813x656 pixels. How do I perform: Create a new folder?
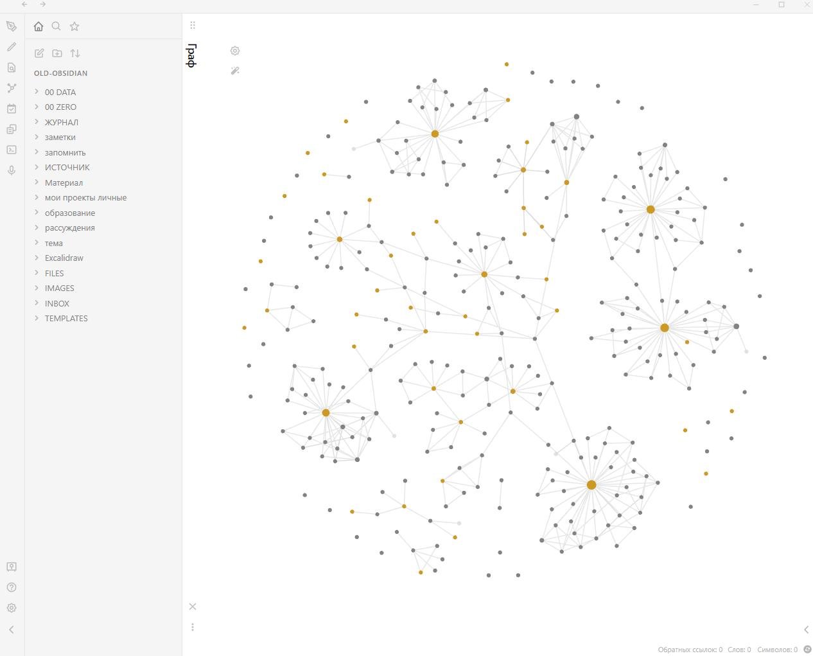click(x=57, y=53)
